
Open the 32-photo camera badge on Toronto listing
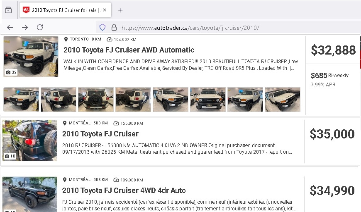[x=11, y=72]
